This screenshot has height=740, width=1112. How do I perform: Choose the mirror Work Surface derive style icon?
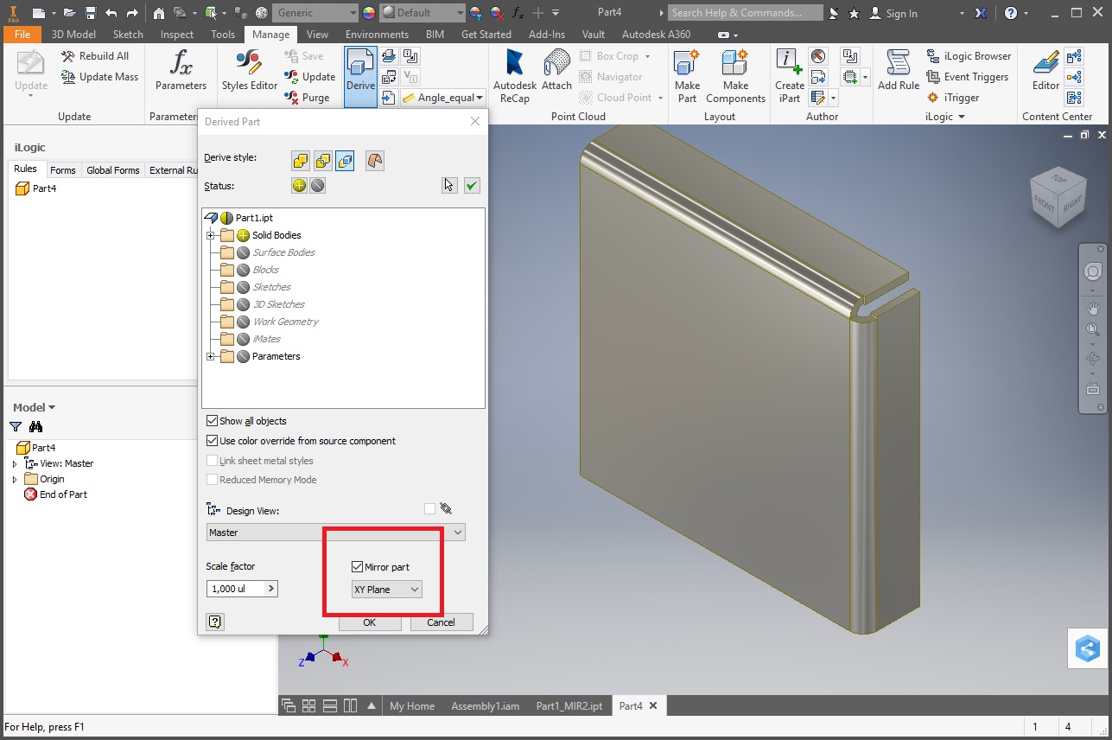pyautogui.click(x=374, y=161)
